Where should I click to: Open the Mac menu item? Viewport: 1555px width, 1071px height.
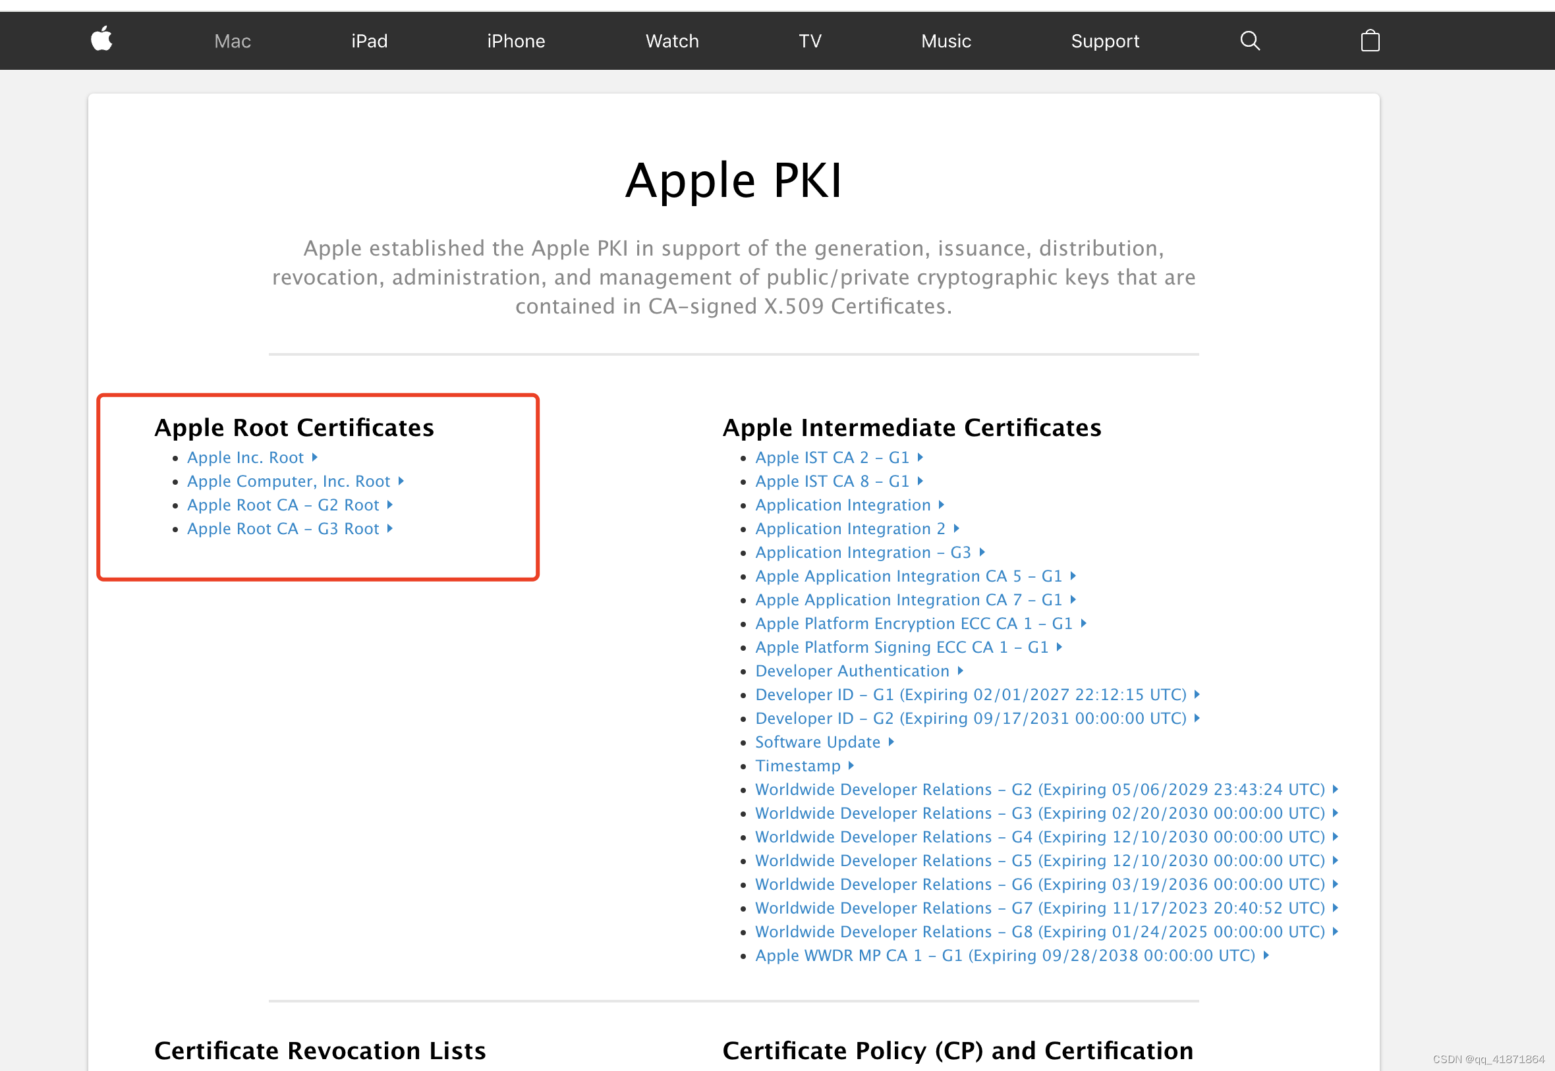coord(232,41)
